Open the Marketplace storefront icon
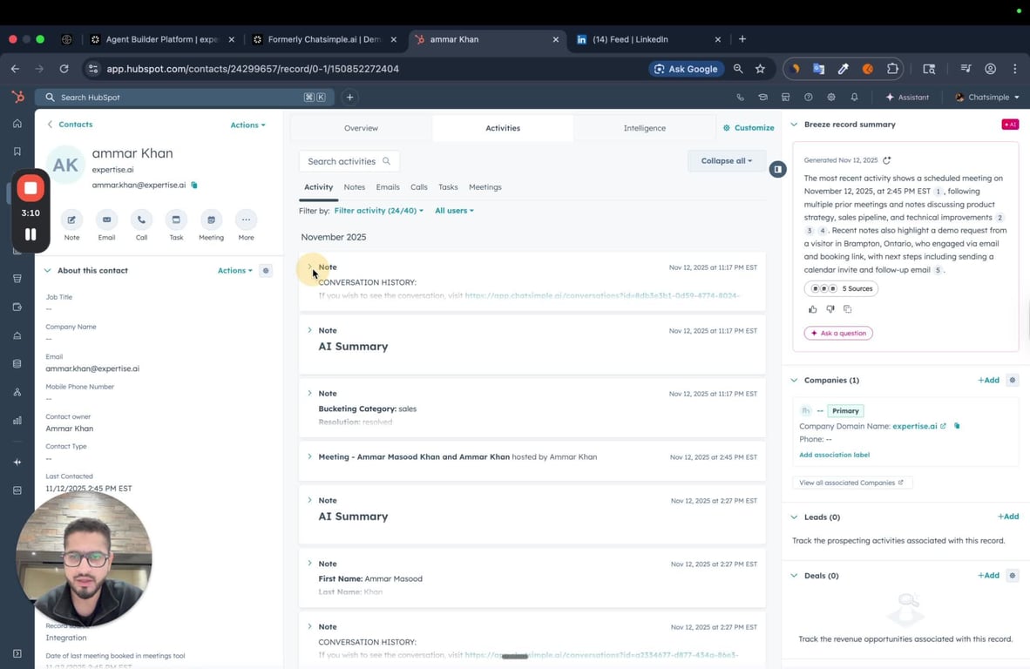This screenshot has width=1030, height=669. point(785,98)
